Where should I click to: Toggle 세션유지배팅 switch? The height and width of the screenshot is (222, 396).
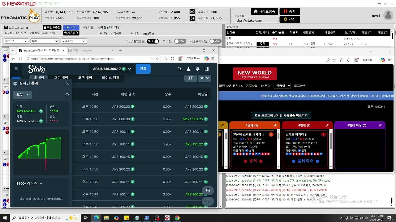point(215,41)
